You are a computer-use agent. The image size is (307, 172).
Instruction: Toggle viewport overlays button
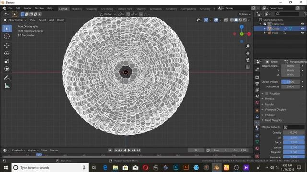click(x=216, y=20)
